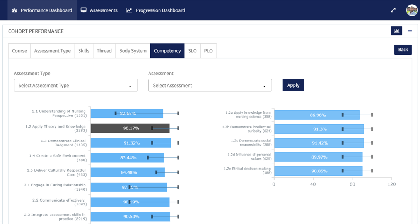Image resolution: width=420 pixels, height=224 pixels.
Task: Click the Back button
Action: 403,50
